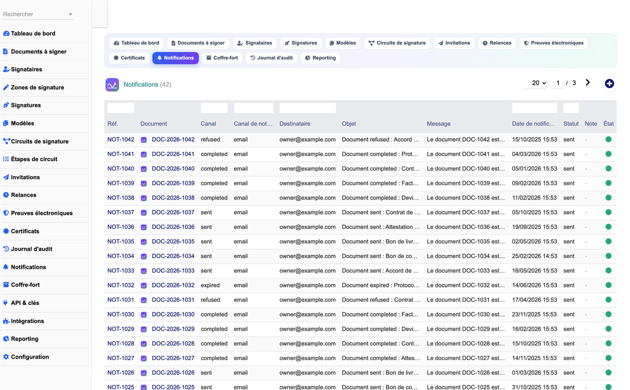Click the Notifications module header icon
Screen dimensions: 630x390
[x=112, y=85]
